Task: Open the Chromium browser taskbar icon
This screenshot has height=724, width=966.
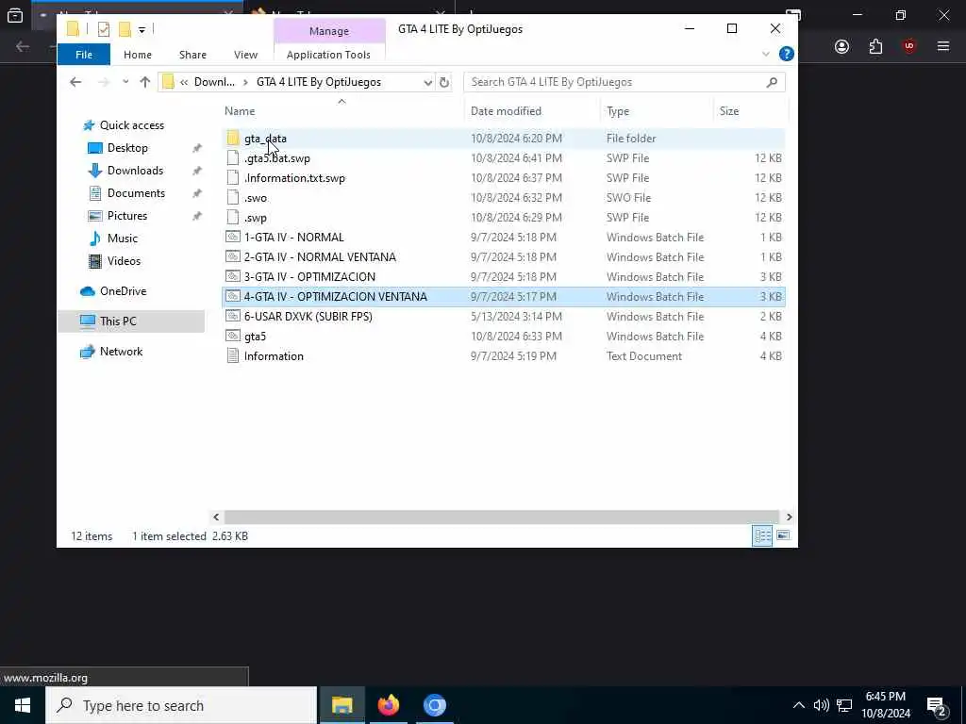Action: coord(434,705)
